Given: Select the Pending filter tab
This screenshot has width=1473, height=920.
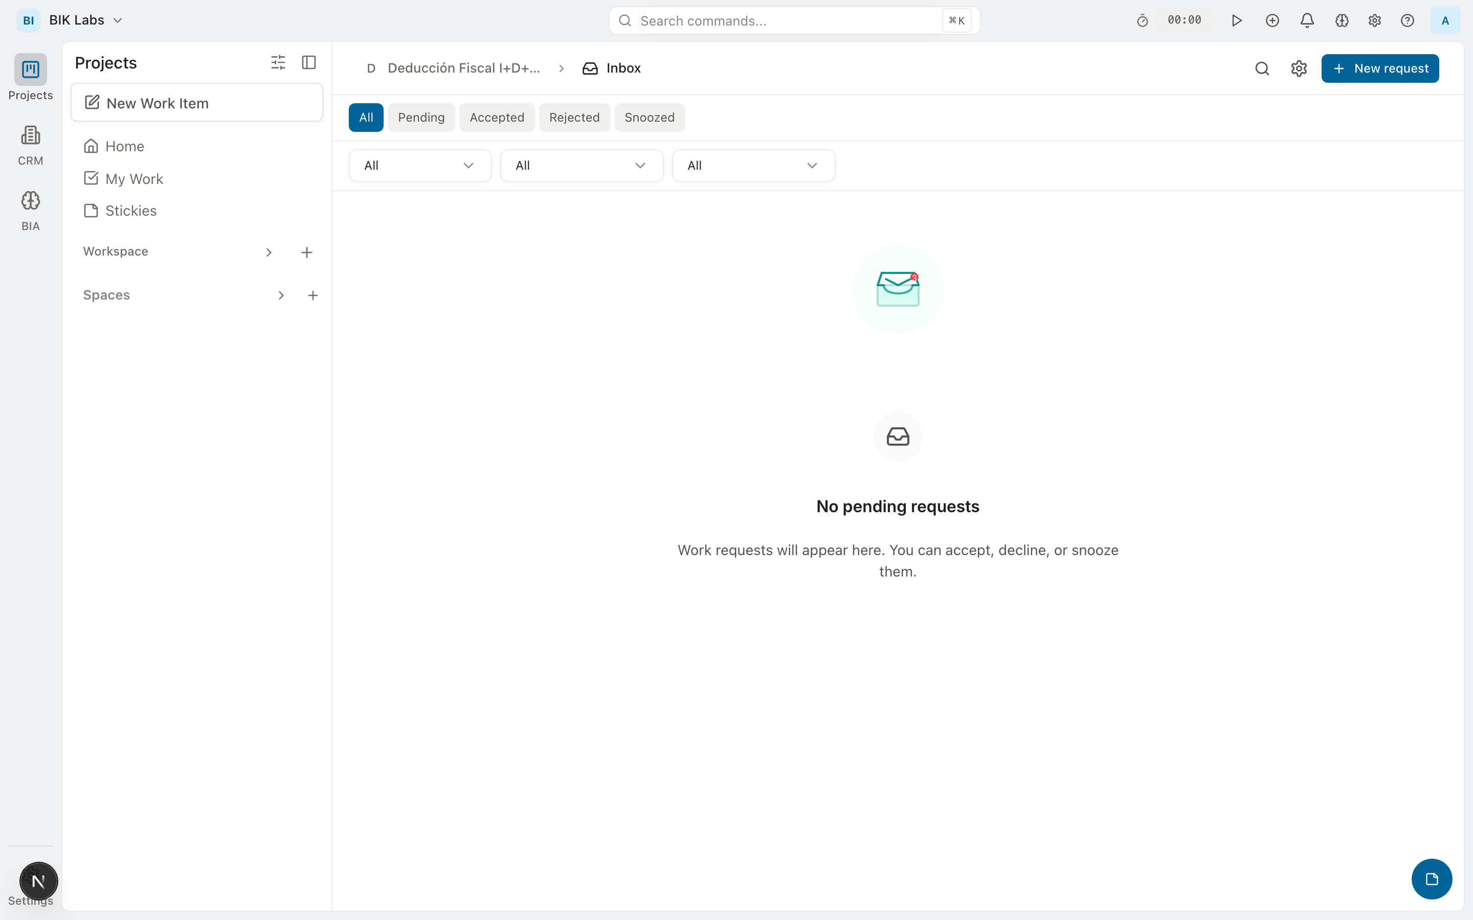Looking at the screenshot, I should 421,117.
